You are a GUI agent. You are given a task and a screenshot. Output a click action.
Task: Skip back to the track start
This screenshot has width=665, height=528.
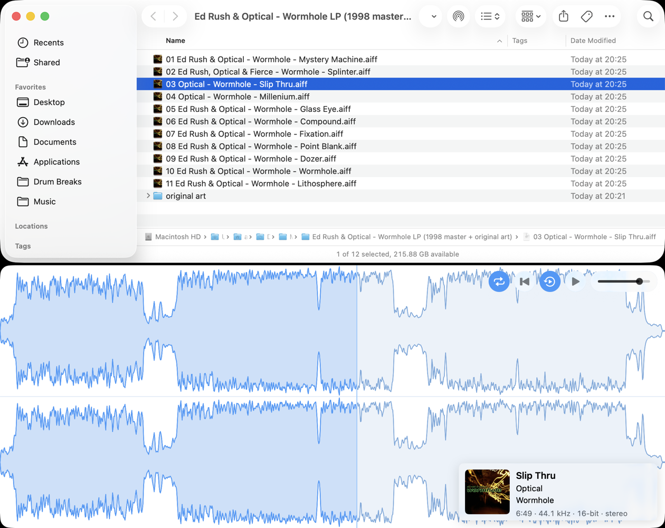tap(524, 281)
